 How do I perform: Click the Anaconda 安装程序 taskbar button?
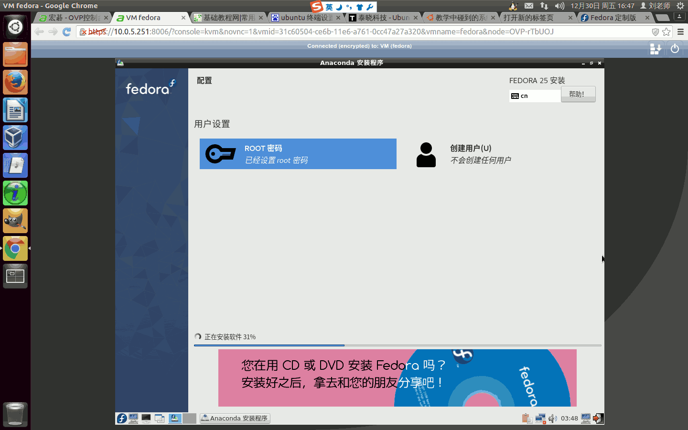(x=235, y=419)
